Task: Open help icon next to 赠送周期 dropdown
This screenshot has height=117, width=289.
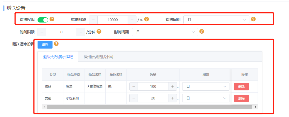Action: point(253,19)
